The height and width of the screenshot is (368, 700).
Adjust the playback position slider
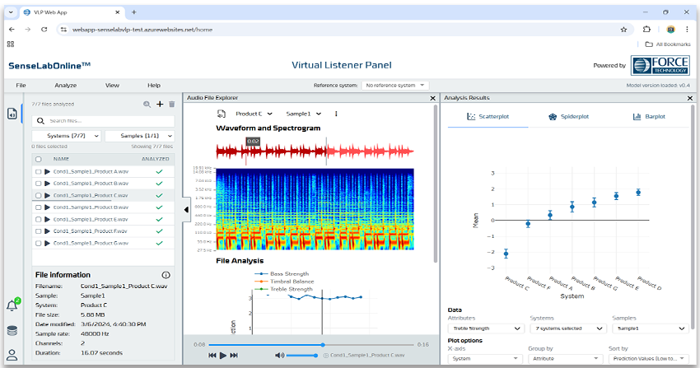(x=311, y=345)
